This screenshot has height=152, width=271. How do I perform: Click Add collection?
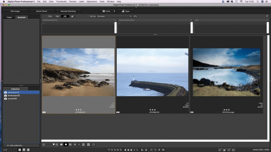[15, 146]
